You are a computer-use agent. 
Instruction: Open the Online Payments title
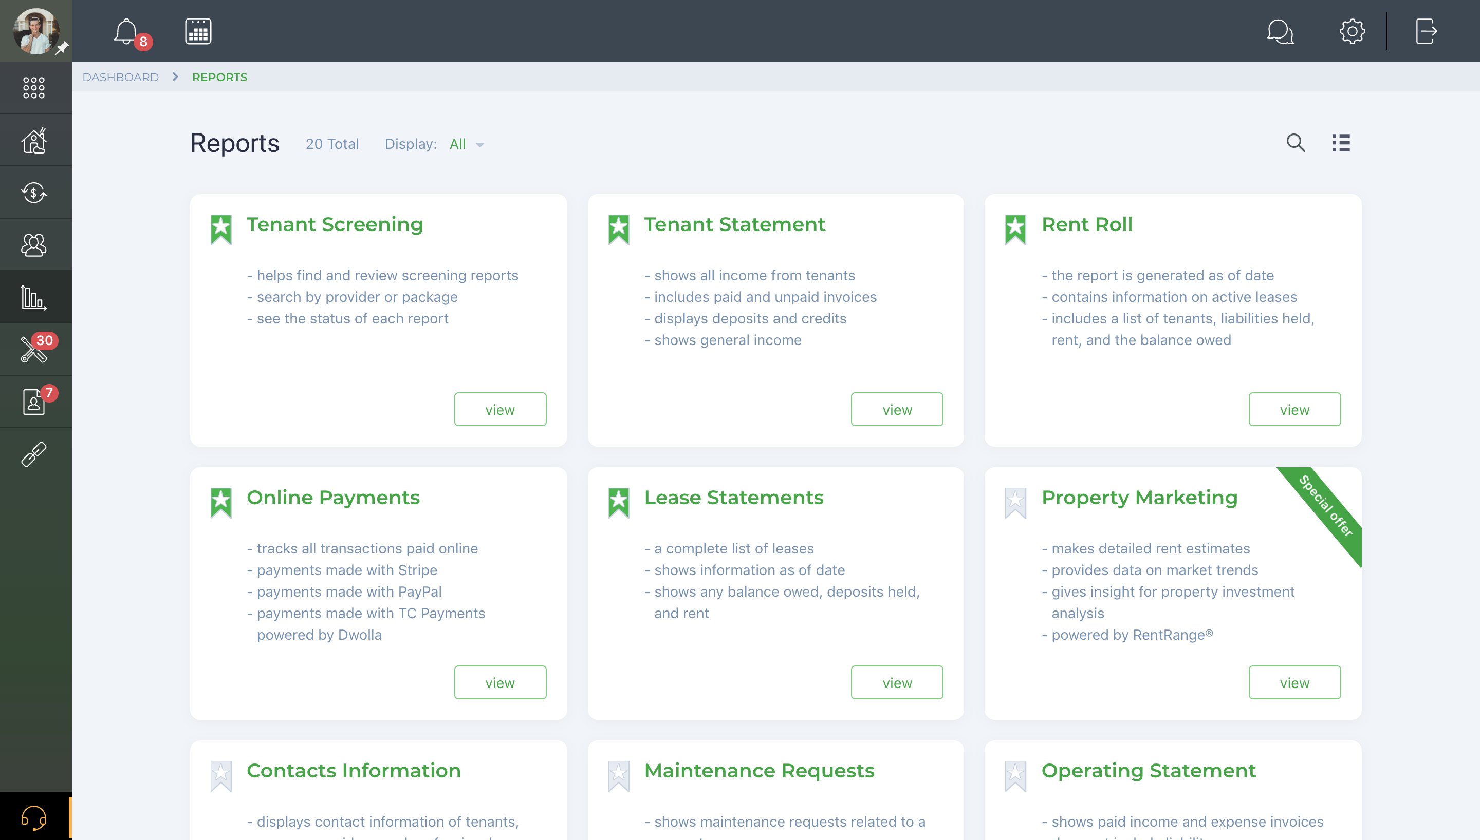click(x=333, y=498)
